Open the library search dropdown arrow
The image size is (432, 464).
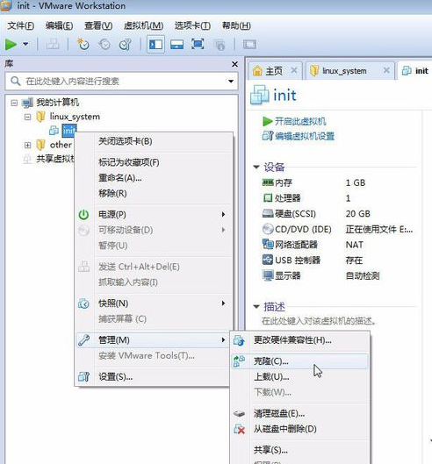(x=231, y=81)
